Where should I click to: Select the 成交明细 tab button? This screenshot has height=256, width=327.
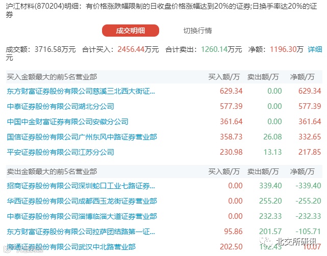tap(131, 31)
